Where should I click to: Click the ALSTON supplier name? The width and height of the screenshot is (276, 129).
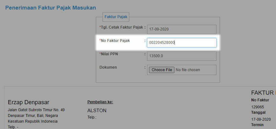[97, 111]
